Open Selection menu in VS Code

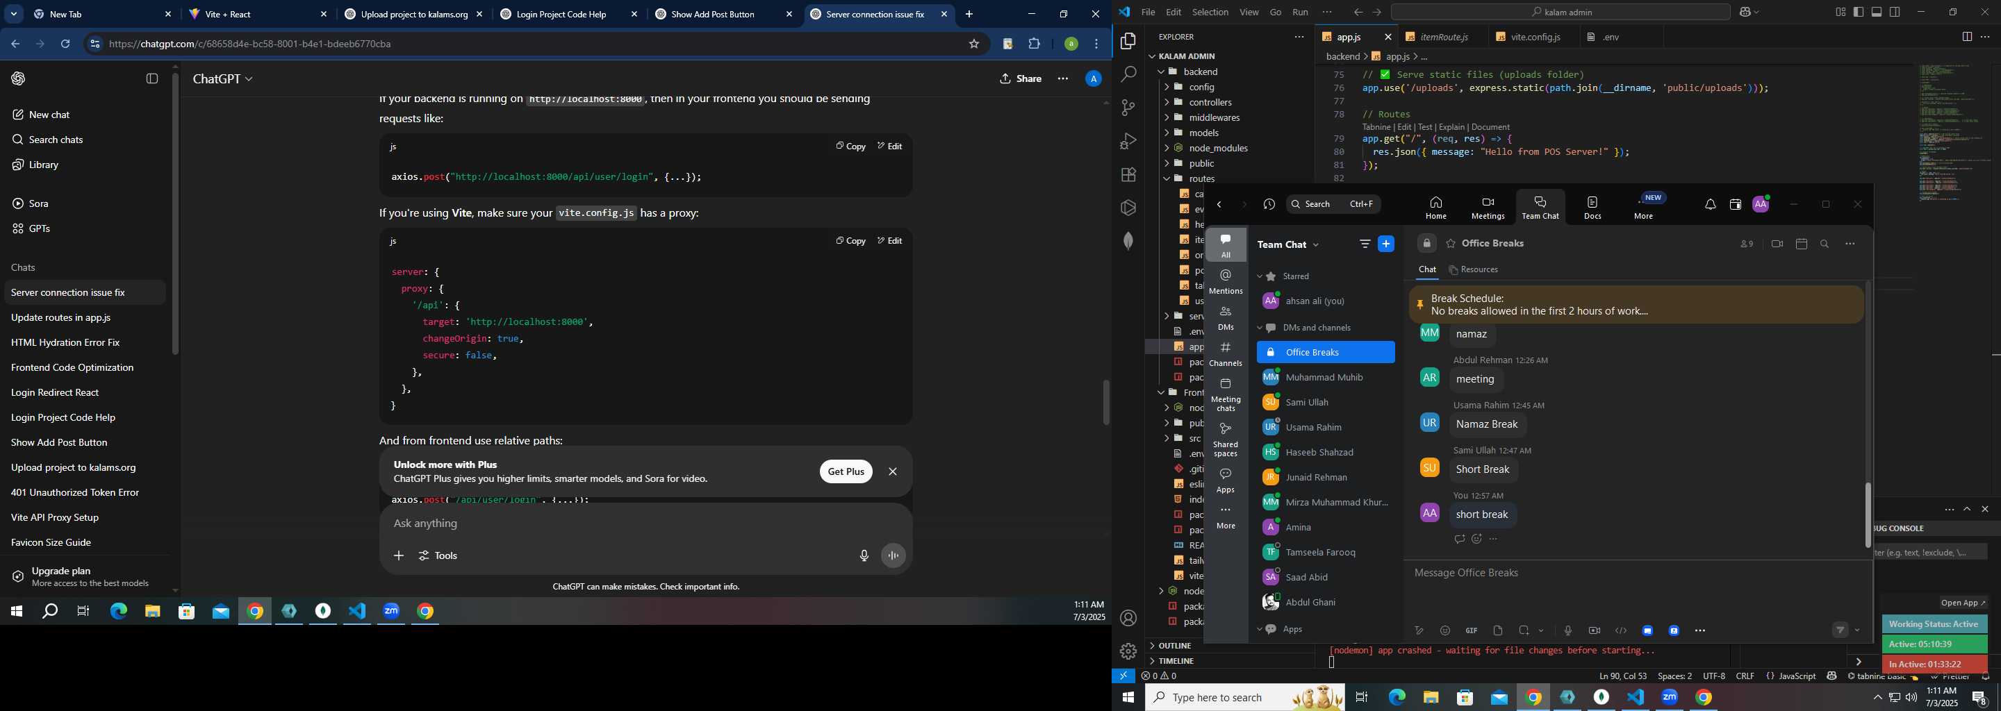tap(1210, 12)
